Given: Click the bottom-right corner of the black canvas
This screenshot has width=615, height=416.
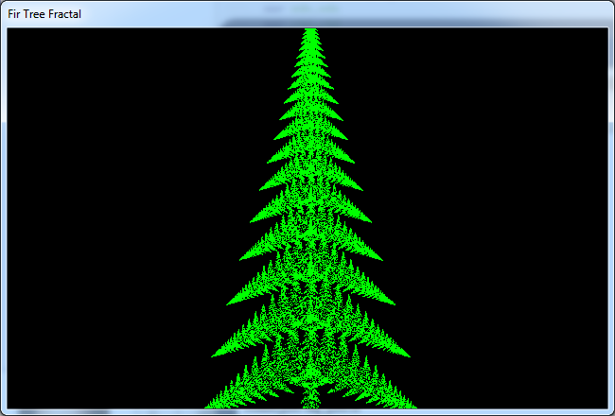Looking at the screenshot, I should click(x=605, y=407).
